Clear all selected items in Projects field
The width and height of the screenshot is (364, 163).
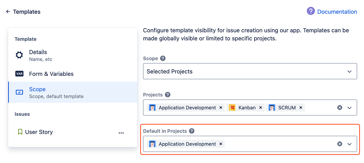point(340,108)
